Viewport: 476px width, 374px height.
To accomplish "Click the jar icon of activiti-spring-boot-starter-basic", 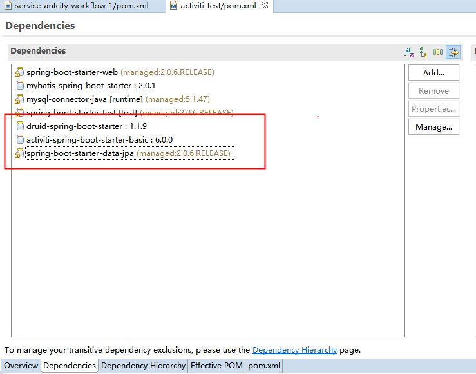I will pos(20,139).
